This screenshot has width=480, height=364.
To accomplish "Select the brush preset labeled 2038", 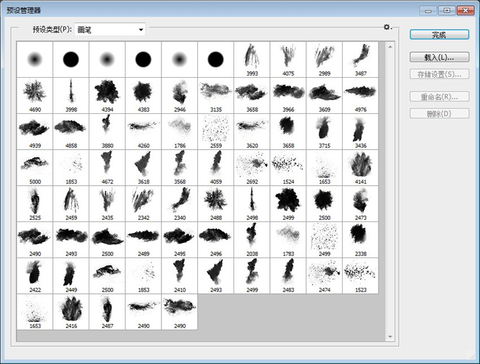I will coord(252,239).
